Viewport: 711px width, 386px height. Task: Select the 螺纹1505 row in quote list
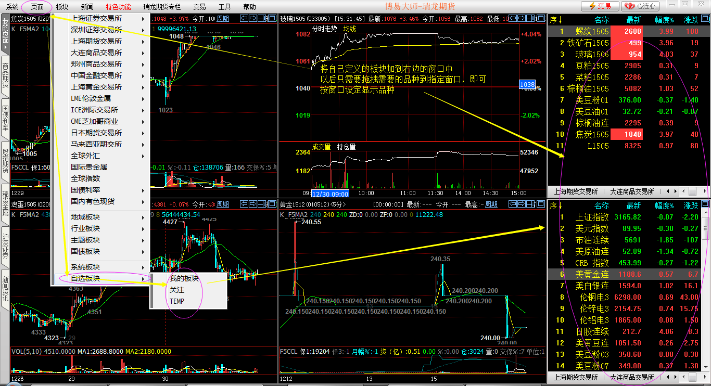[x=593, y=31]
